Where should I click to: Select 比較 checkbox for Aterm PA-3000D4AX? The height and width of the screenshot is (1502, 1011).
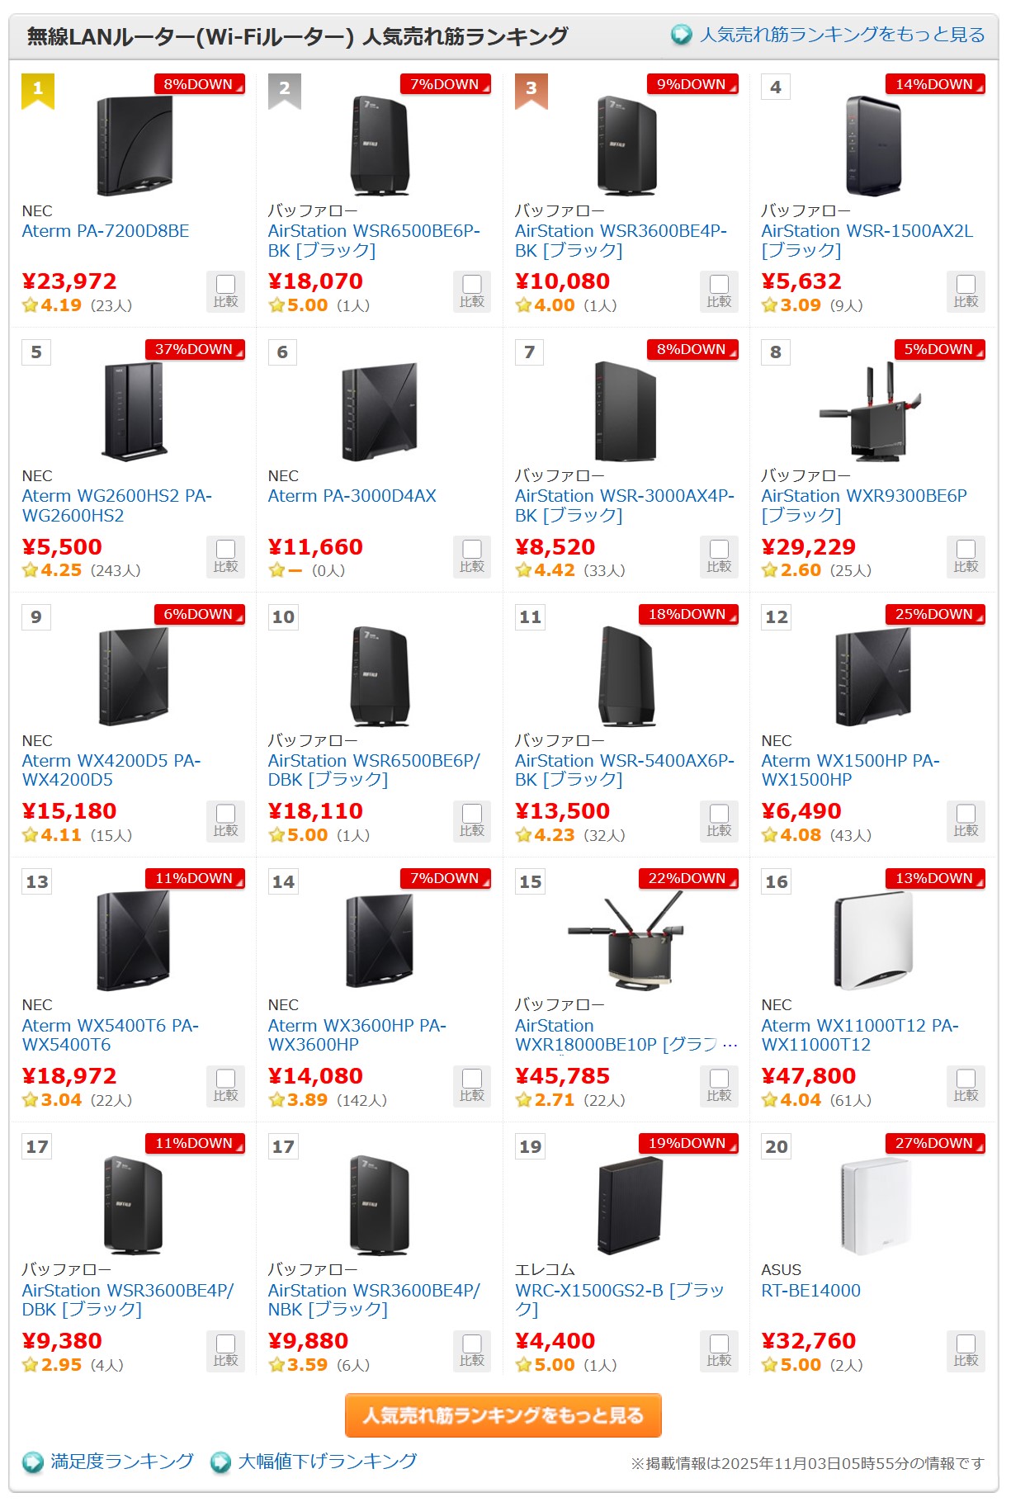[x=472, y=550]
